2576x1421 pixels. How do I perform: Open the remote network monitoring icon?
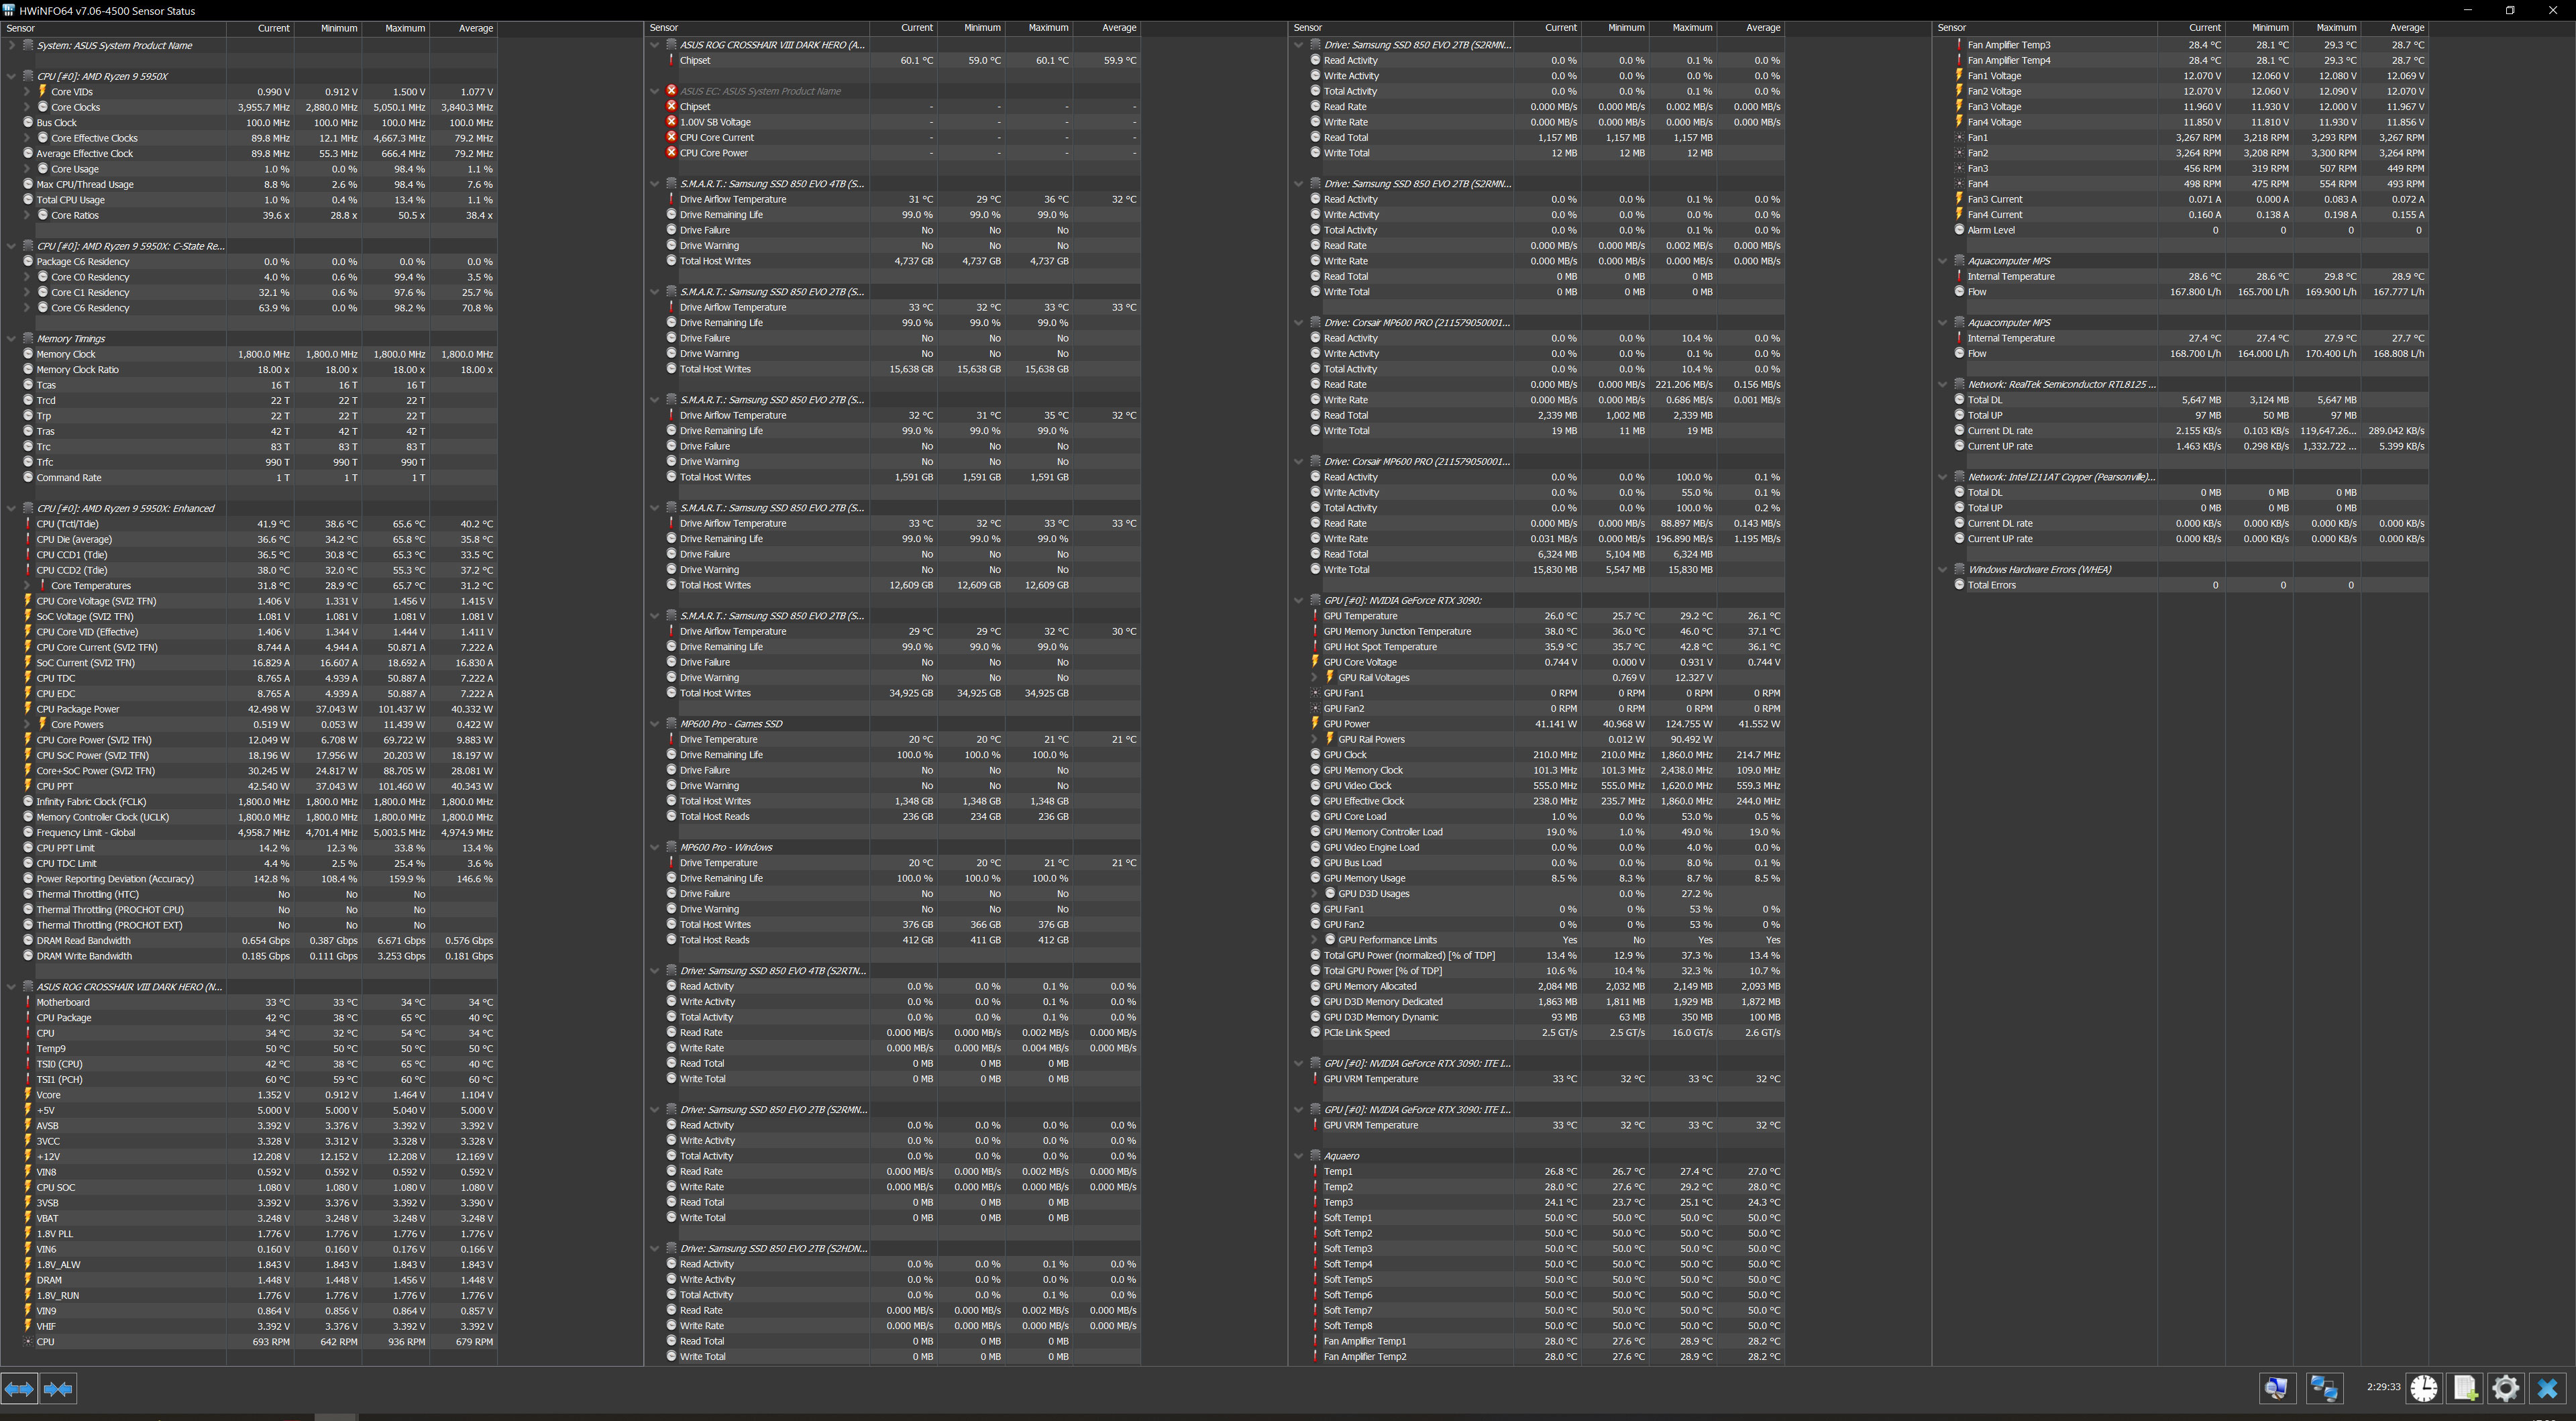coord(2324,1388)
